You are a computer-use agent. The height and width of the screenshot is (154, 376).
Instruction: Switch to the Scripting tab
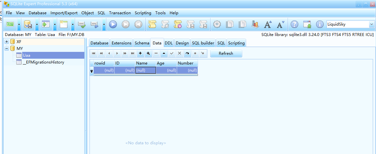(236, 43)
